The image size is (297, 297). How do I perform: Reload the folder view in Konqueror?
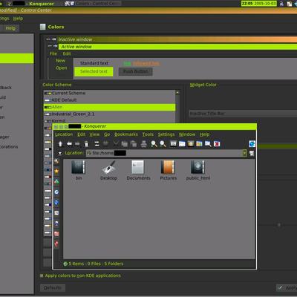(97, 144)
